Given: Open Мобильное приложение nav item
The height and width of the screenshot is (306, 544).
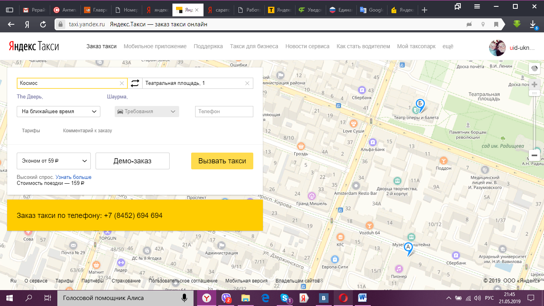Looking at the screenshot, I should [x=155, y=46].
